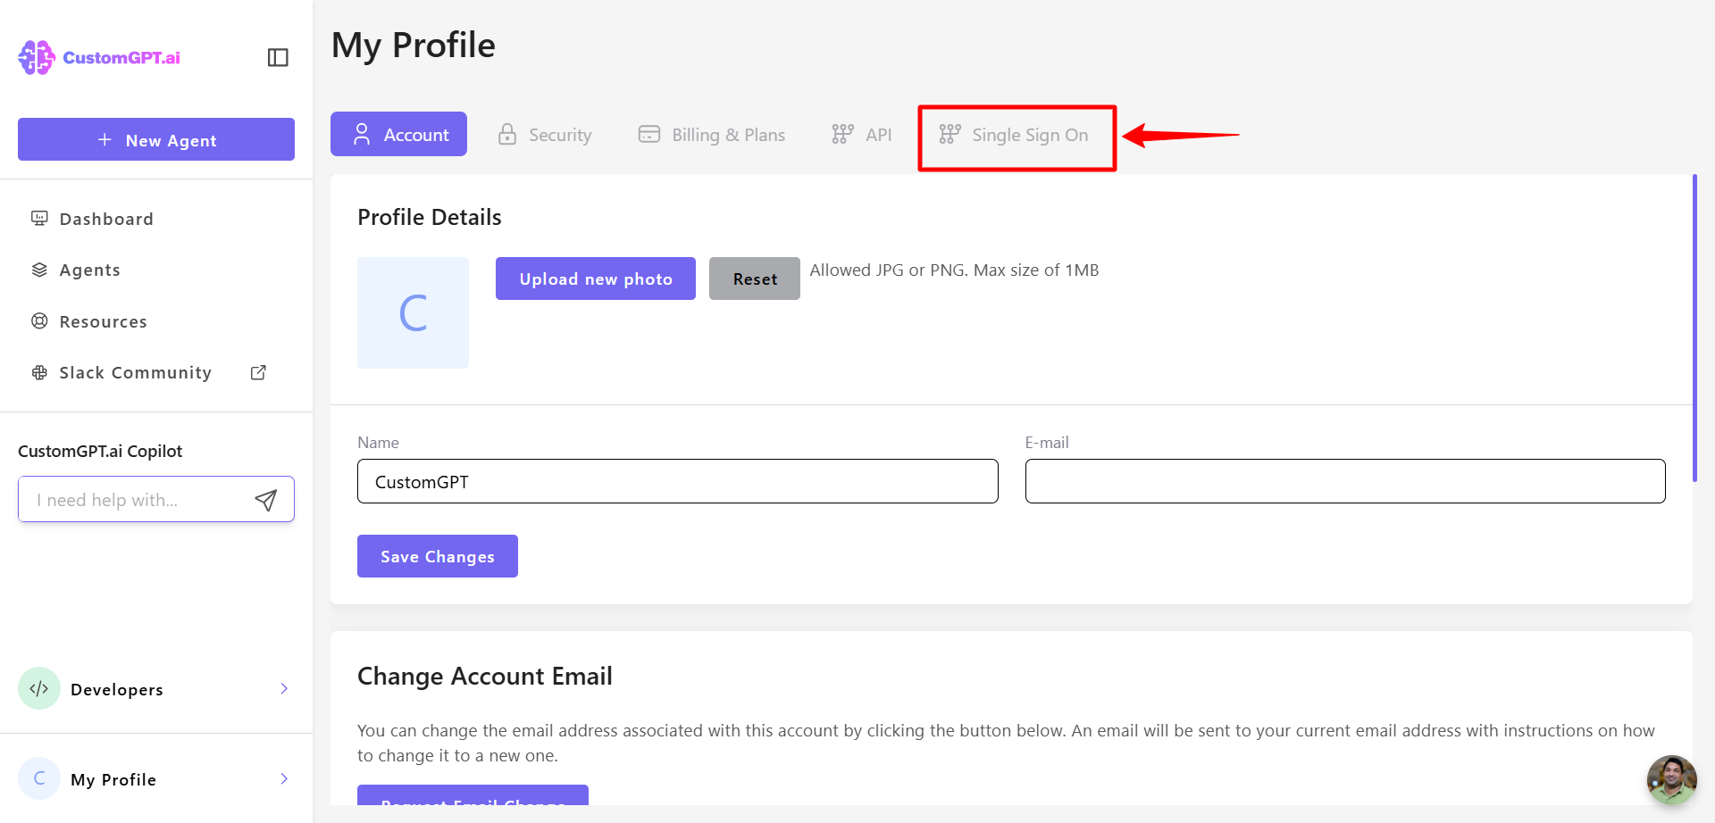The image size is (1715, 823).
Task: Send Copilot message with paper plane icon
Action: (265, 500)
